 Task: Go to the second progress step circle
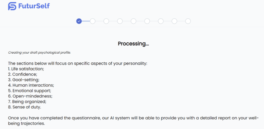point(93,21)
